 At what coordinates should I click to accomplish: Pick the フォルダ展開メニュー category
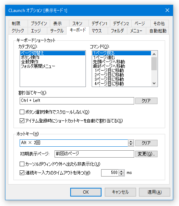[53, 66]
